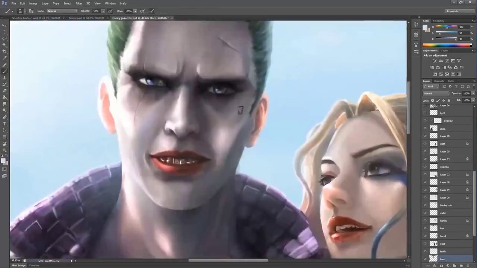Add a Curves adjustment
Screen dimensions: 477x268
point(447,61)
